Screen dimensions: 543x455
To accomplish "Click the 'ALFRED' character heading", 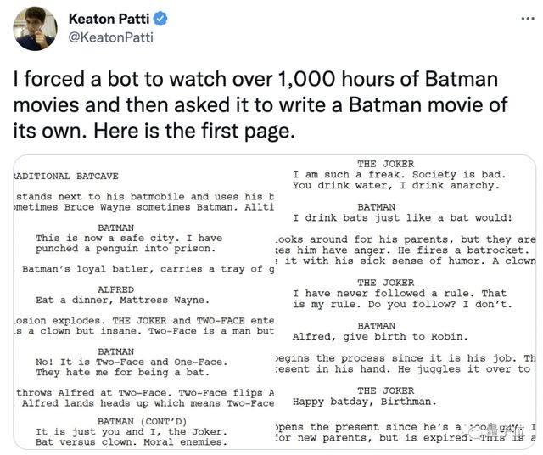I will pyautogui.click(x=115, y=289).
